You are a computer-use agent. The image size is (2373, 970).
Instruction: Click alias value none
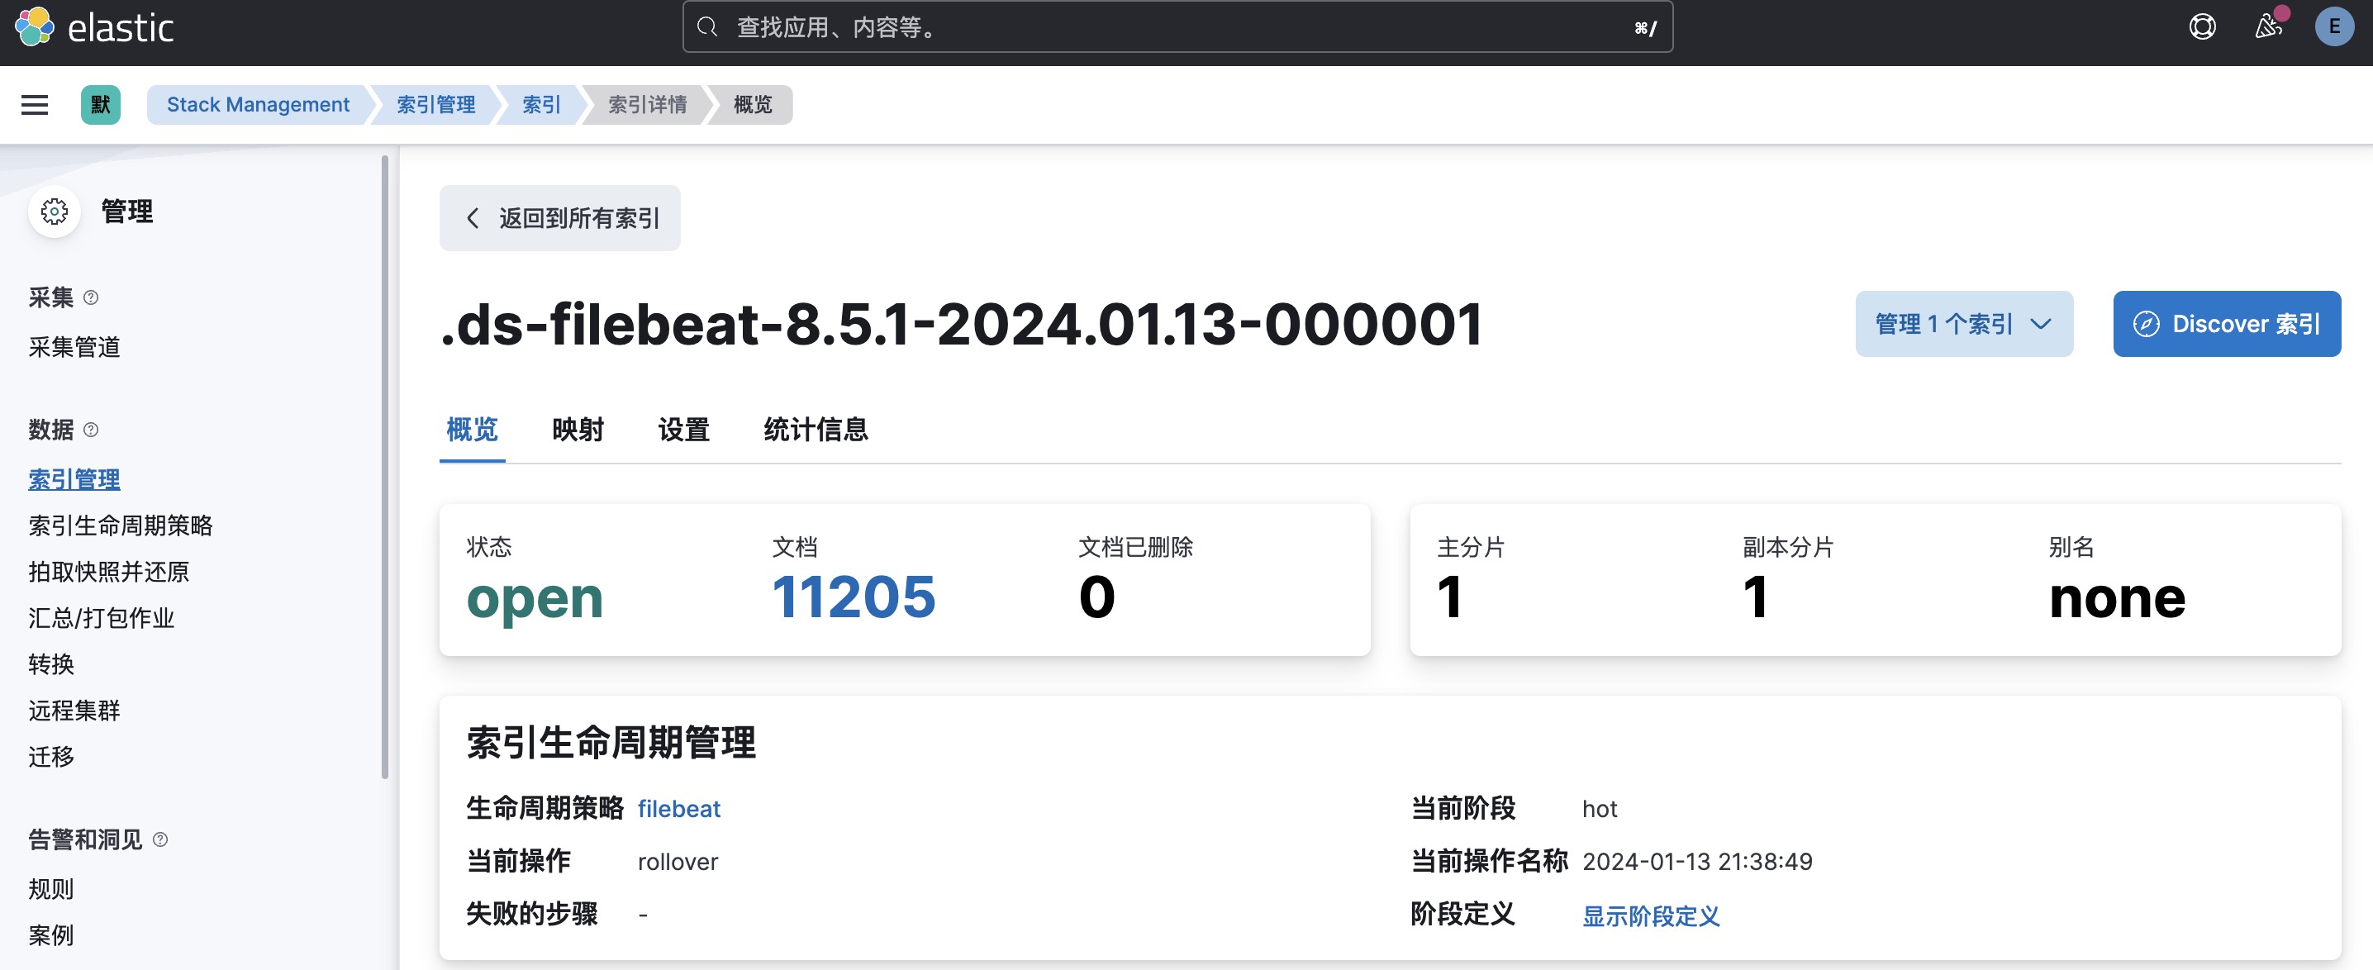2117,599
